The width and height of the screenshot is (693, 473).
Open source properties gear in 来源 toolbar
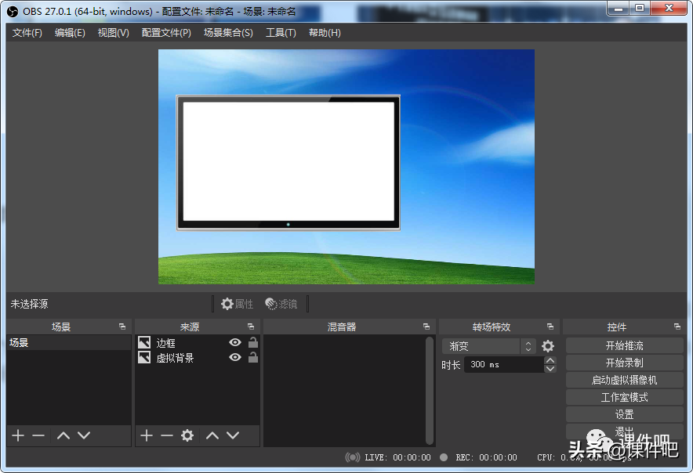click(187, 435)
